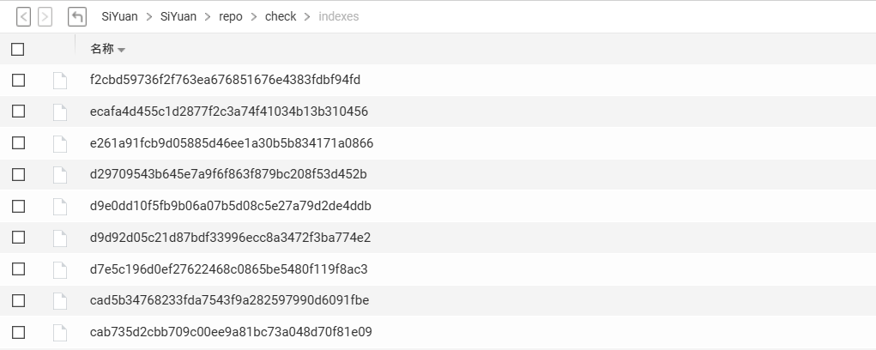
Task: Click the chevron after the check breadcrumb
Action: (307, 16)
